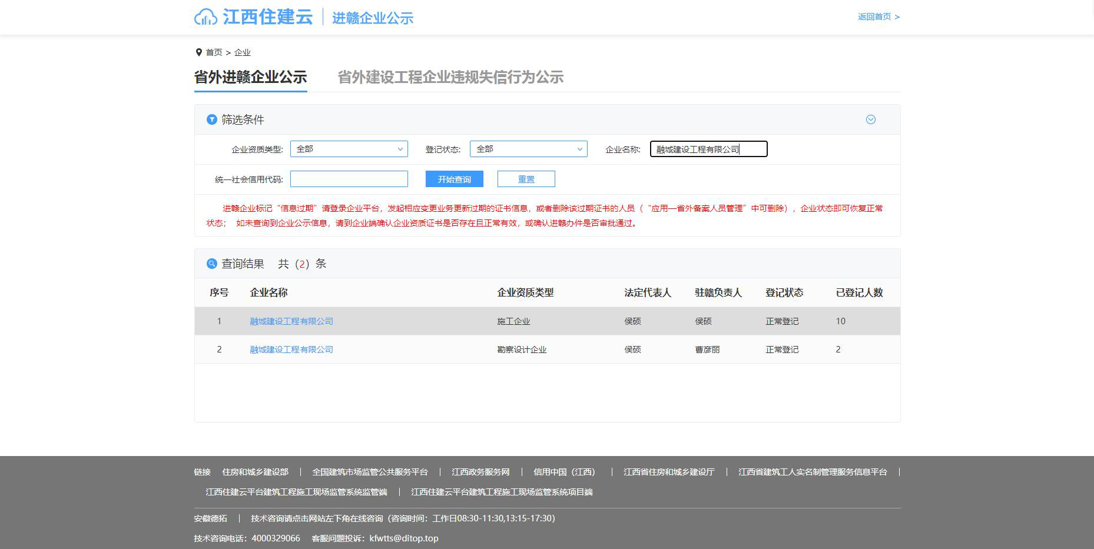Open the 全国建筑市场监管公共服务平台 footer link
1094x549 pixels.
tap(370, 472)
